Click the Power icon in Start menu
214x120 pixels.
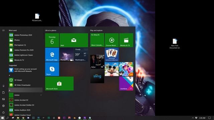3,113
